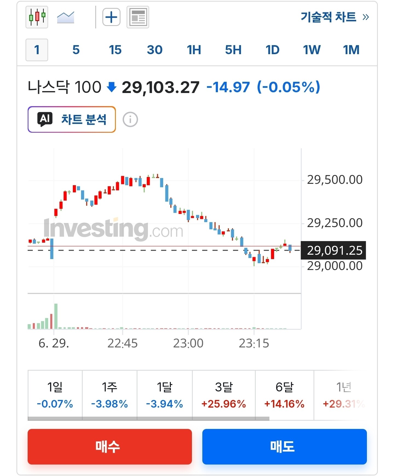The height and width of the screenshot is (476, 394).
Task: Switch to the 1D interval
Action: tap(272, 50)
